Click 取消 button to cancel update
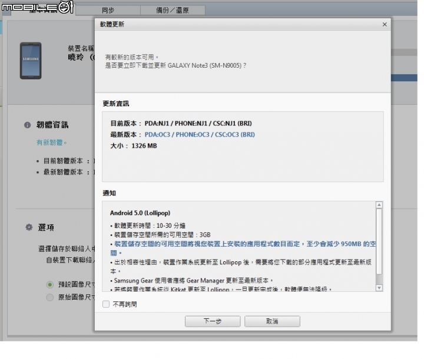The width and height of the screenshot is (424, 359). (272, 321)
